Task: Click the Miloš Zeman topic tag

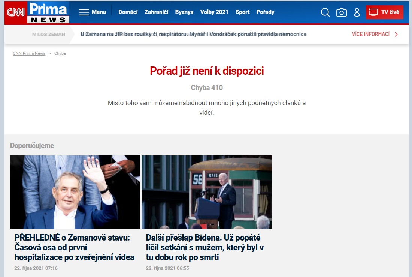Action: coord(49,34)
